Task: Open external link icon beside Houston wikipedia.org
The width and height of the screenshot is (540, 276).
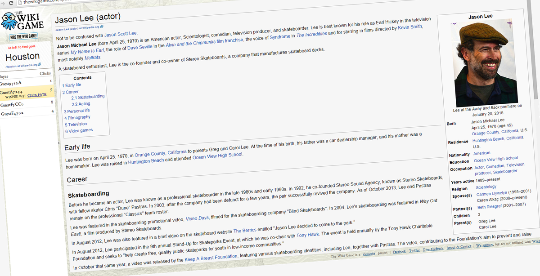Action: click(x=40, y=65)
